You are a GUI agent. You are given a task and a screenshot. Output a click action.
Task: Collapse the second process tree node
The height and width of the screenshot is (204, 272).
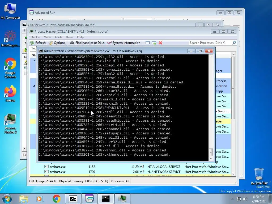34,86
